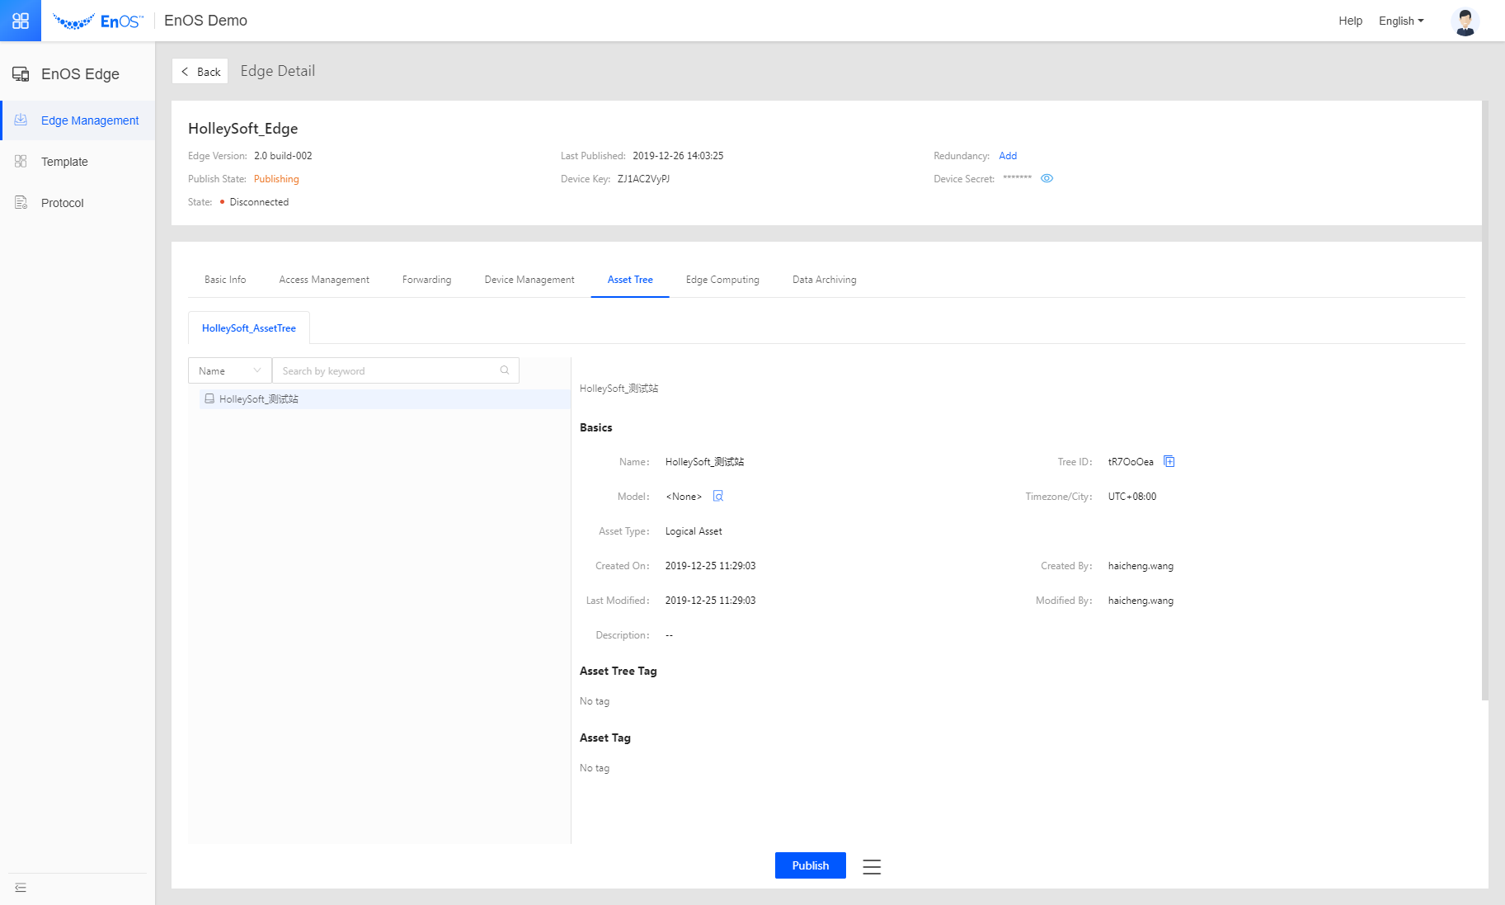The image size is (1505, 905).
Task: Switch to Edge Computing tab
Action: coord(722,280)
